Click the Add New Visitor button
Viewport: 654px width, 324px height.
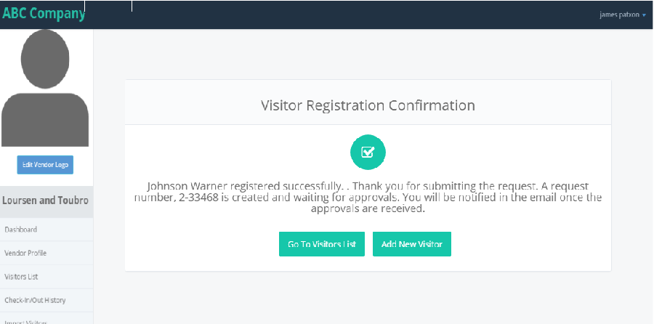click(412, 244)
